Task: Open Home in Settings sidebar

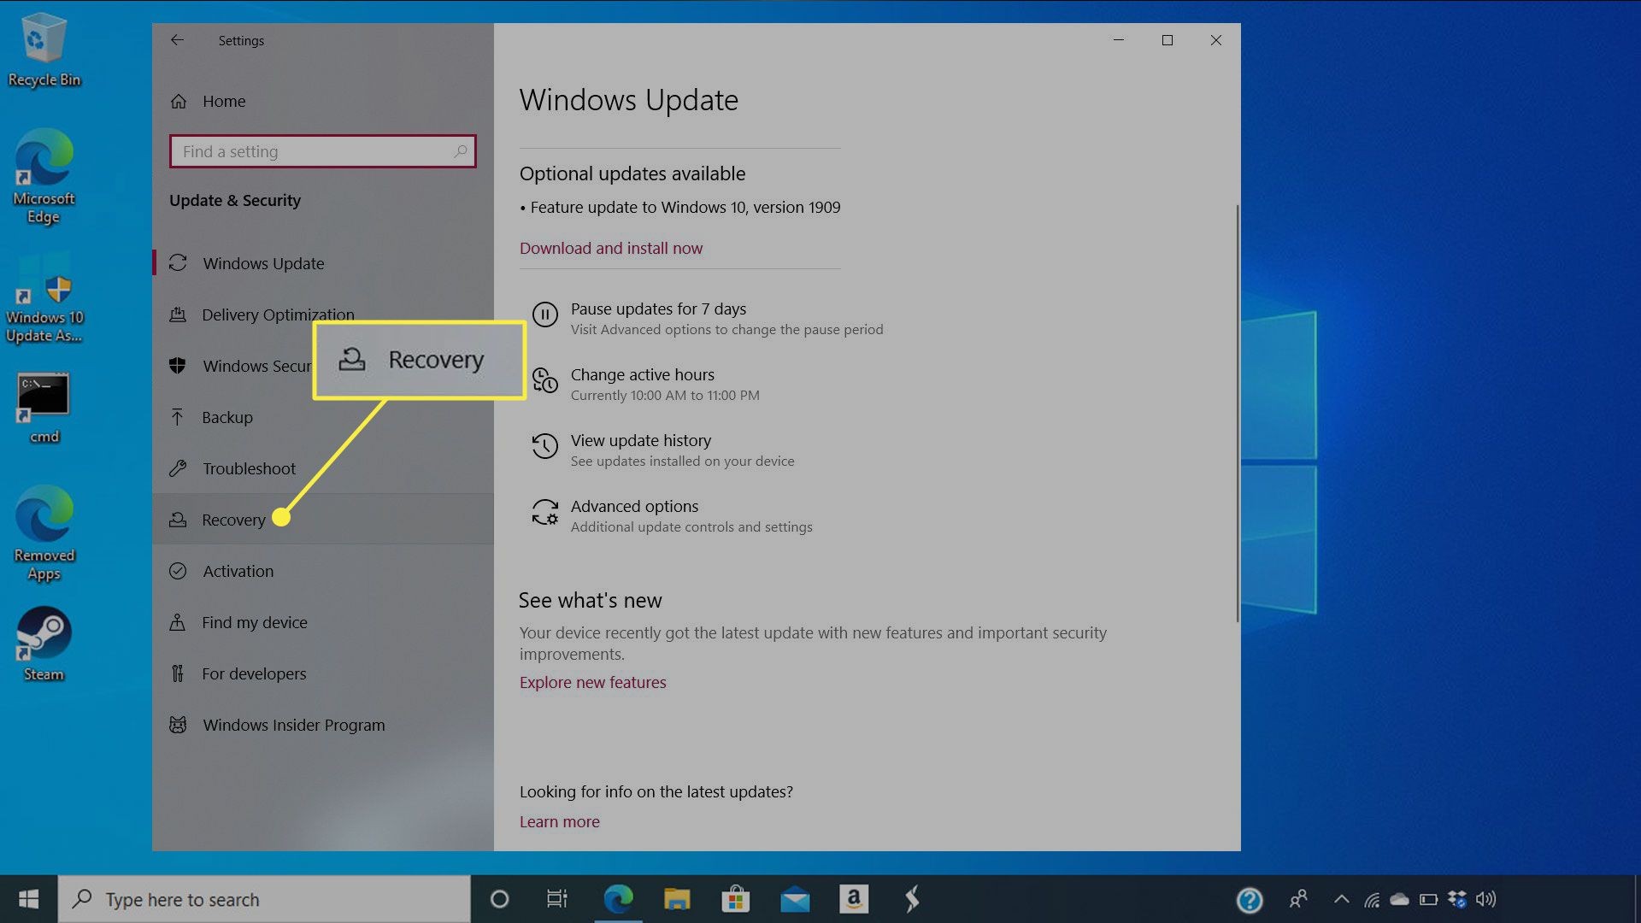Action: point(223,101)
